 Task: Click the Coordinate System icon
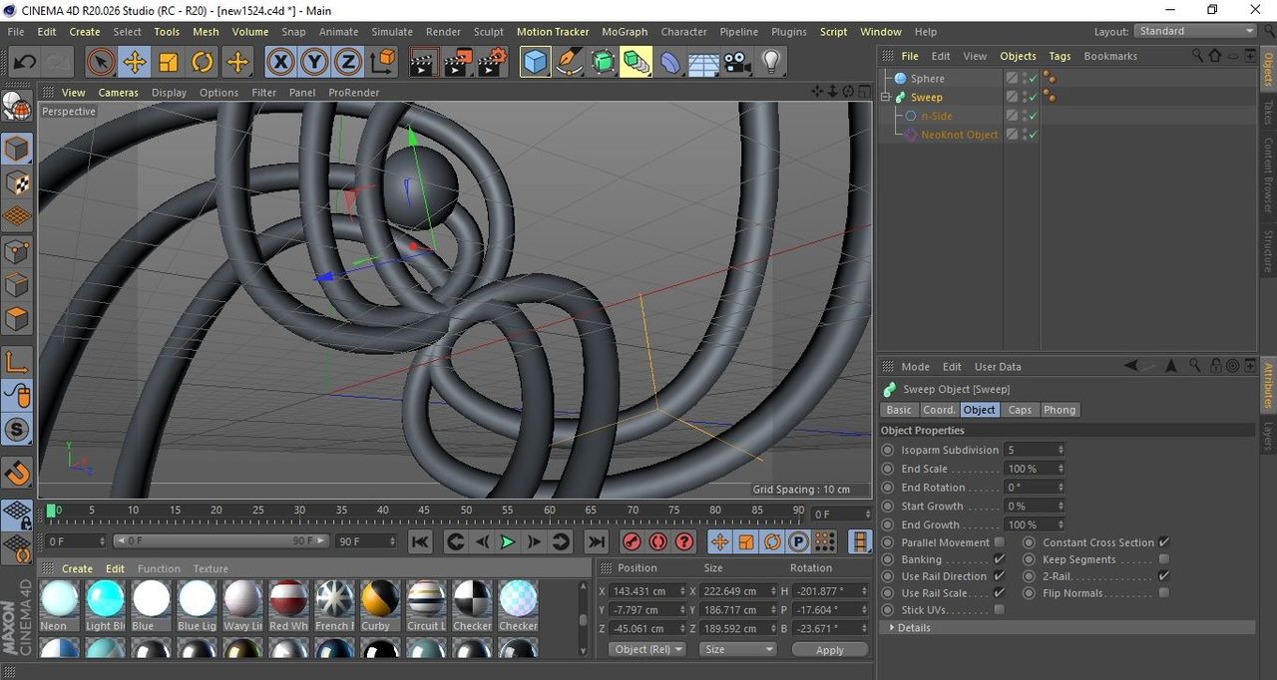point(382,63)
